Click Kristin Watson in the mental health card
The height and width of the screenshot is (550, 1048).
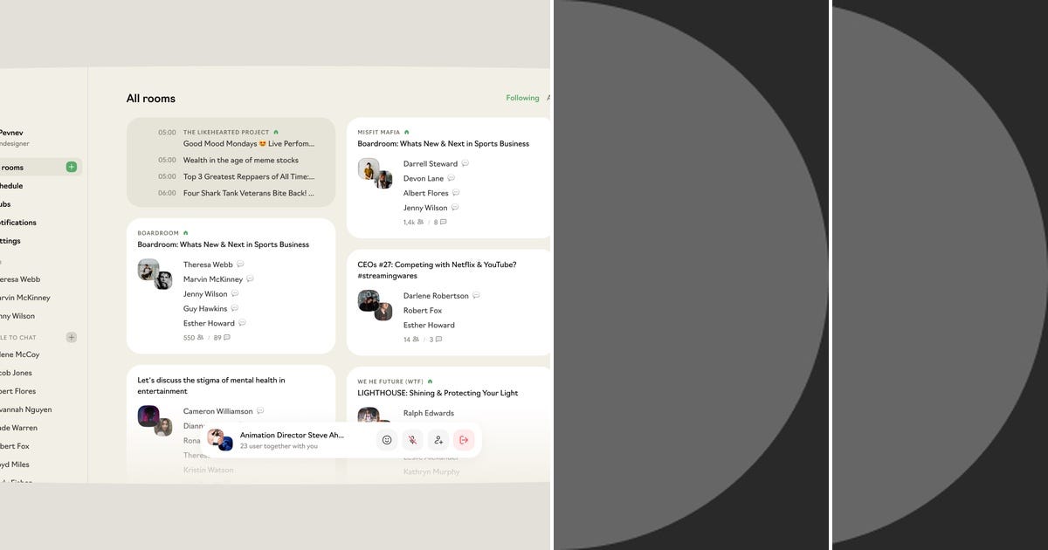[x=209, y=470]
